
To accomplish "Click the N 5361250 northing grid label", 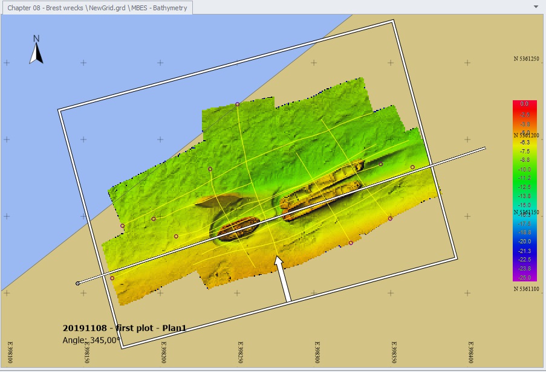I will [526, 59].
